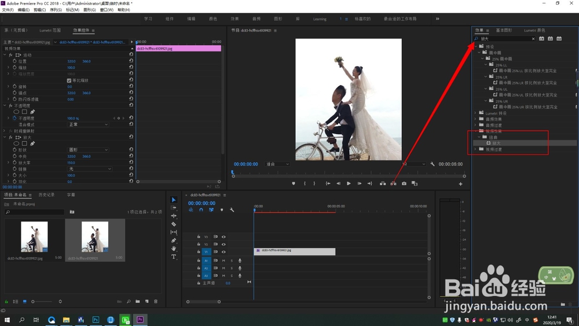This screenshot has height=326, width=579.
Task: Toggle the 放大 effect fx switch
Action: click(10, 137)
